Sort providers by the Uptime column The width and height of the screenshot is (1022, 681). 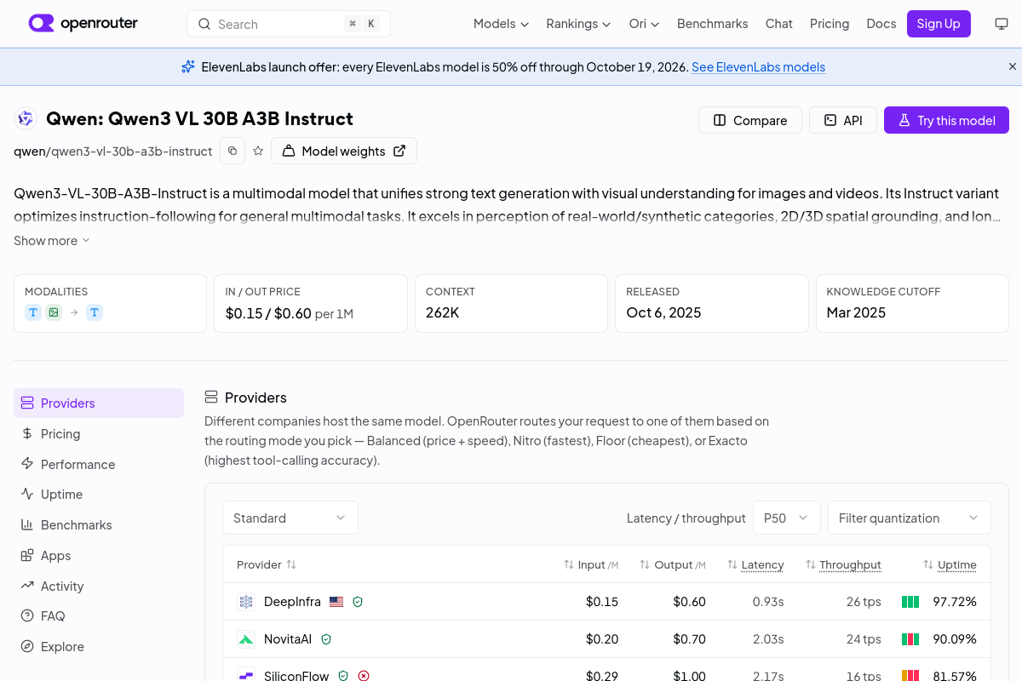[950, 564]
